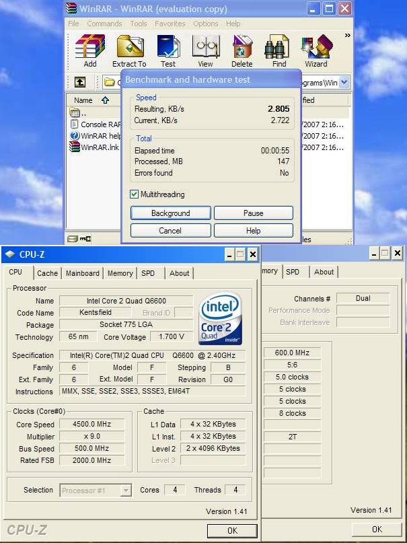Toggle the Multithreading checkbox
The image size is (407, 543).
tap(135, 194)
